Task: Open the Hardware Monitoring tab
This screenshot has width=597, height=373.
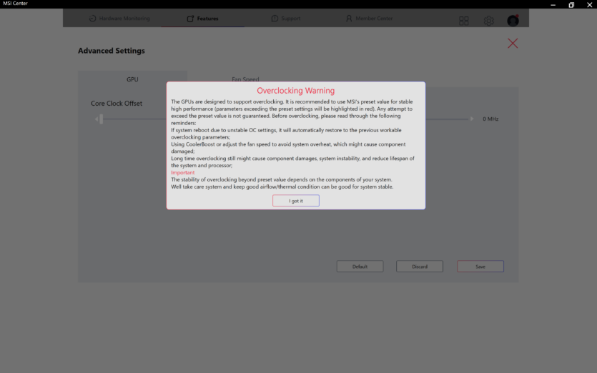Action: pos(119,19)
